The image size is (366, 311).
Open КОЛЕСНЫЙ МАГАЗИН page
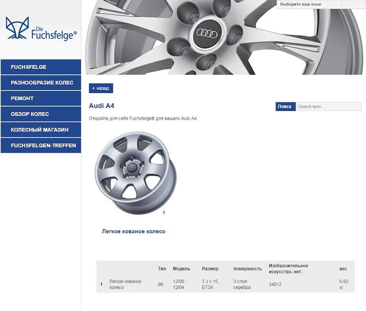(41, 130)
